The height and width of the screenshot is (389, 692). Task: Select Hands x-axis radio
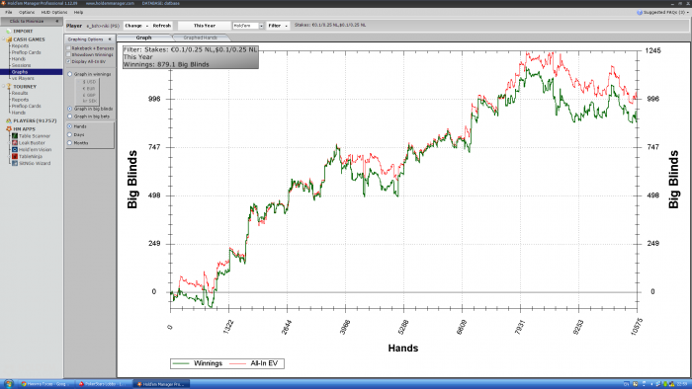tap(70, 126)
